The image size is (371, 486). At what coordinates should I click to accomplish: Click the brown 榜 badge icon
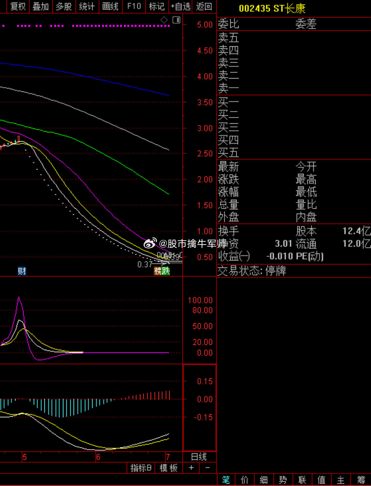pyautogui.click(x=157, y=271)
